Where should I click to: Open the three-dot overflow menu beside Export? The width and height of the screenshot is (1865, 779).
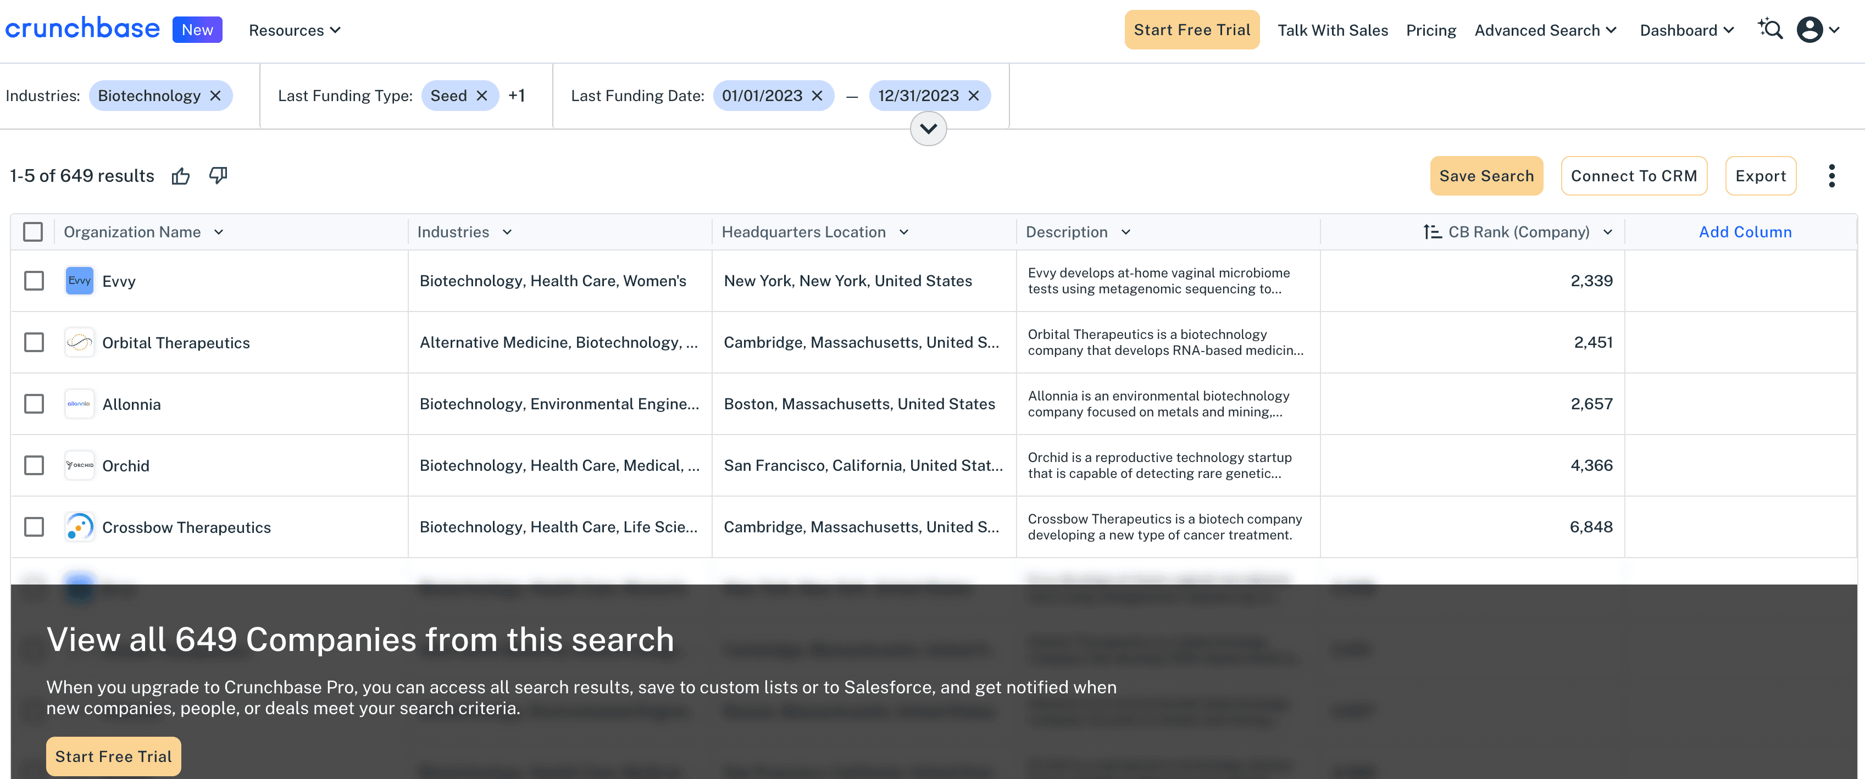[x=1831, y=175]
